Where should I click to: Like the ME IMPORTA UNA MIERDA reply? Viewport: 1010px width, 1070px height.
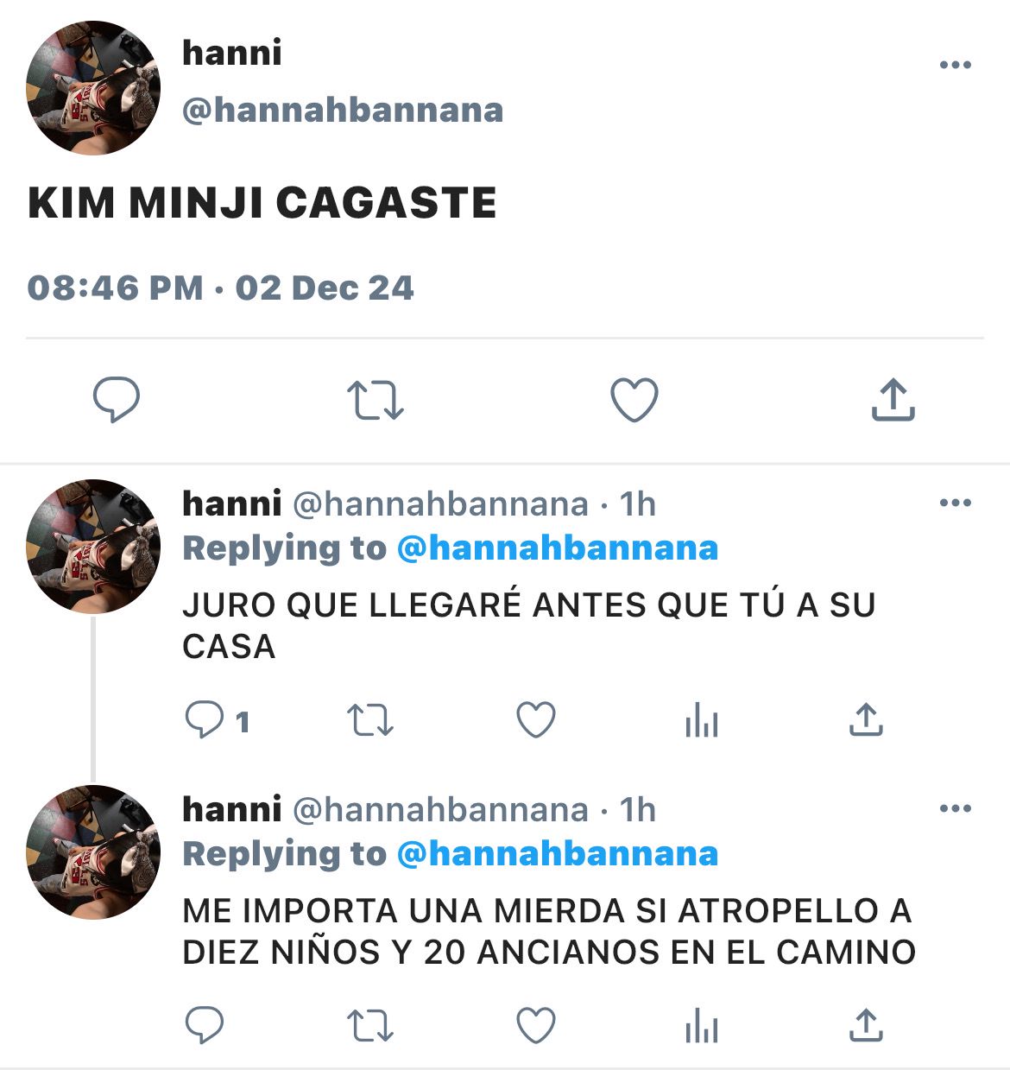coord(535,1026)
